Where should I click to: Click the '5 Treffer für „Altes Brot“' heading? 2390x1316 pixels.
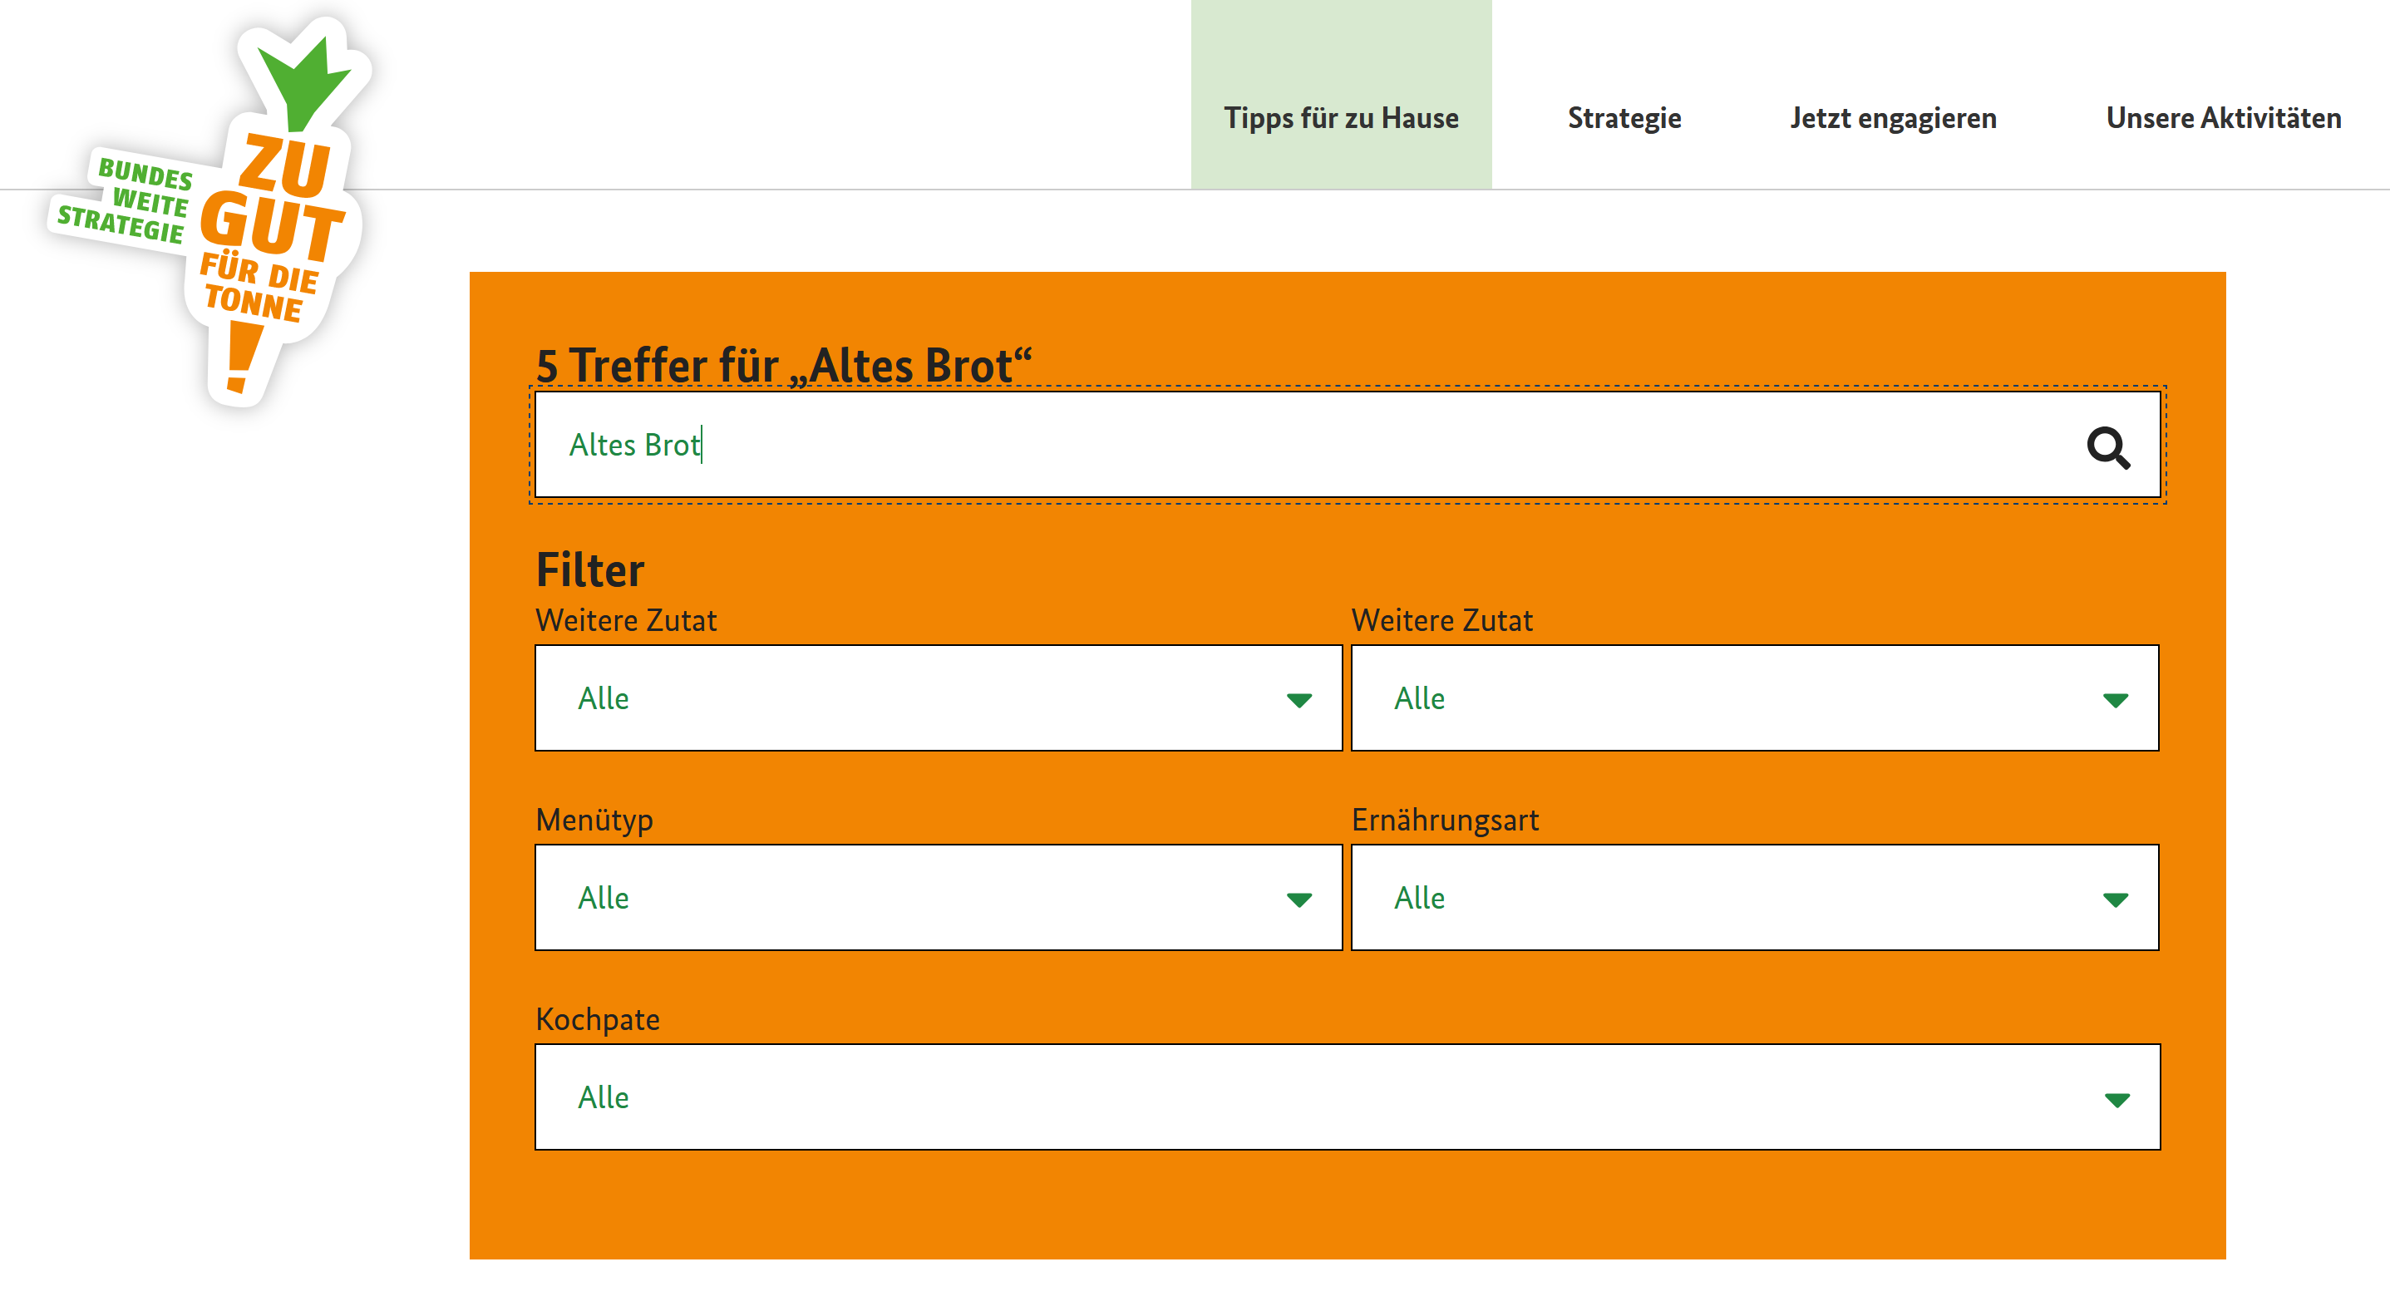tap(784, 365)
